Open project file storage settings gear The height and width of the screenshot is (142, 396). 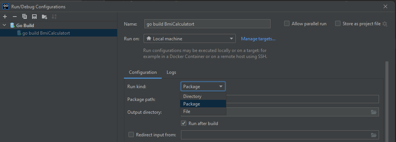point(385,24)
